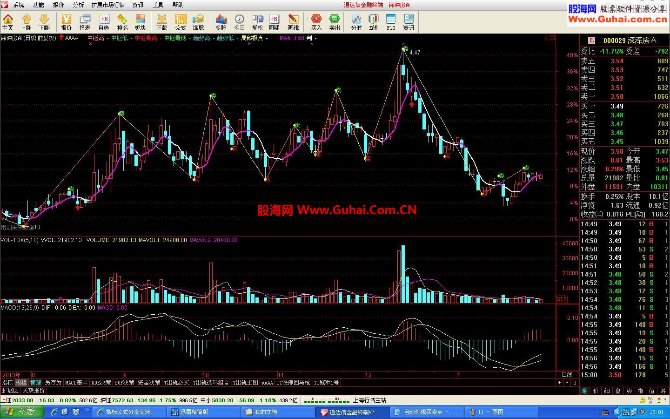This screenshot has height=419, width=670.
Task: Click the green 卖出 sell icon
Action: pos(335,21)
